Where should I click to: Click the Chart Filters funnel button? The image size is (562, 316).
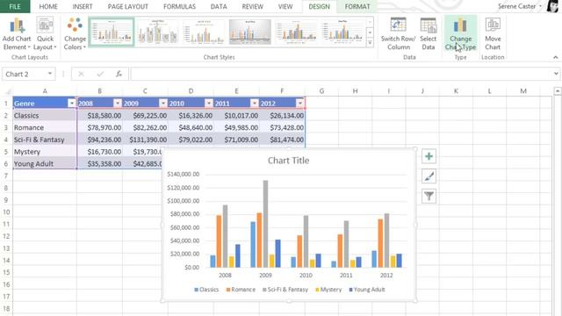[x=429, y=196]
